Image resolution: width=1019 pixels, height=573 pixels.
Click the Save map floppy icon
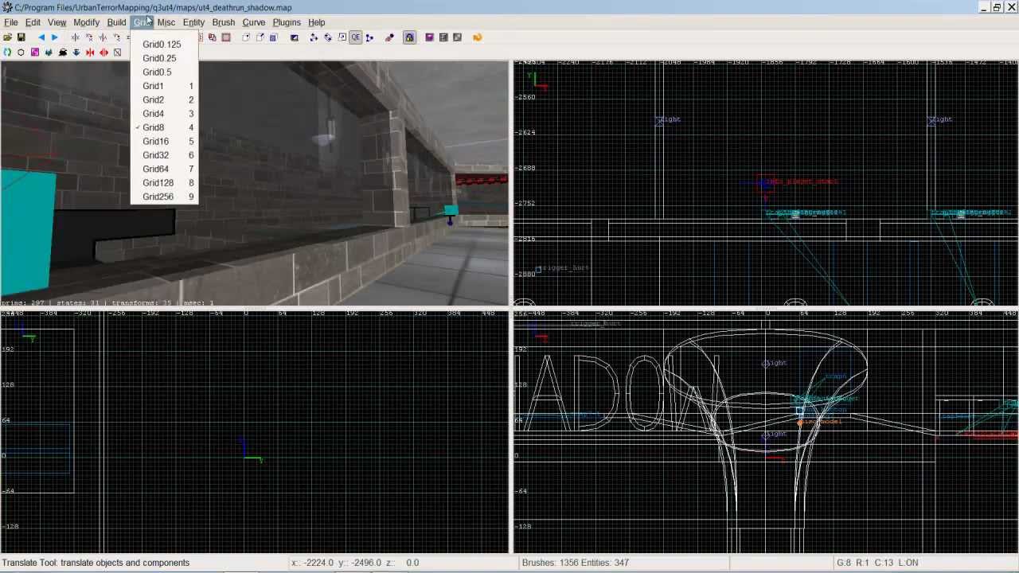click(x=21, y=37)
